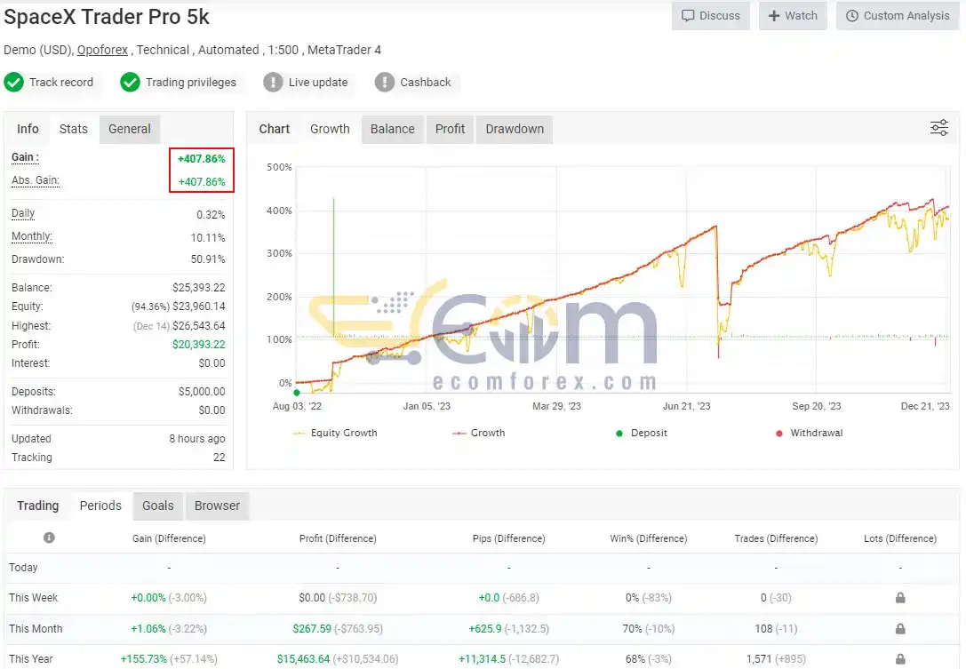Image resolution: width=966 pixels, height=669 pixels.
Task: Click the lock icon in This Year row
Action: (900, 659)
